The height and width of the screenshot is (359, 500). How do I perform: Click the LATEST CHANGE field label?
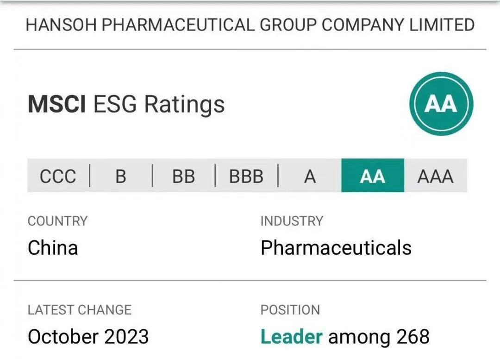point(80,310)
